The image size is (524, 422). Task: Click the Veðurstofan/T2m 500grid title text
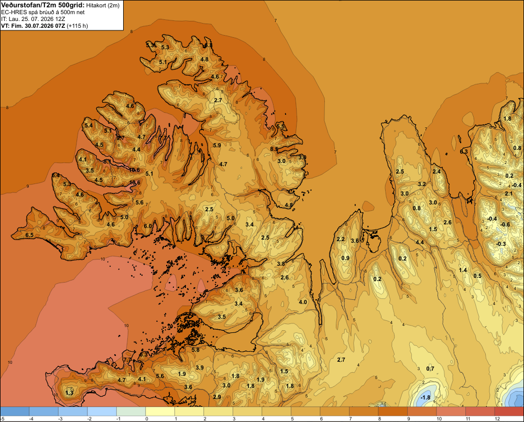(x=43, y=5)
